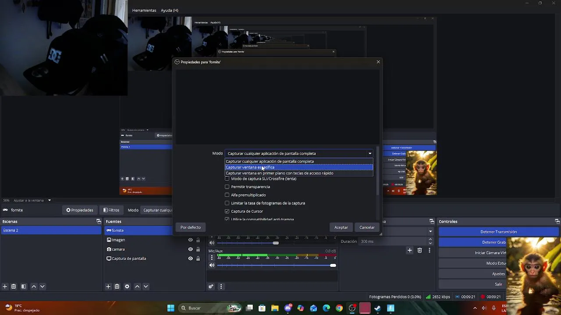This screenshot has width=561, height=315.
Task: Adjust the Duración 300 ms stepper arrows
Action: tap(430, 241)
